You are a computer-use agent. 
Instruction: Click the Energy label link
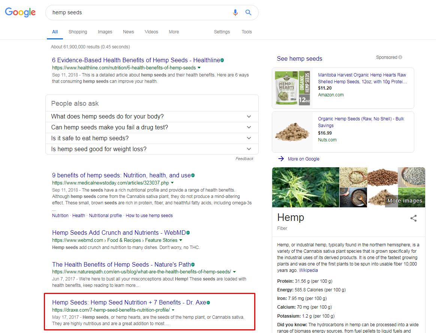(285, 290)
